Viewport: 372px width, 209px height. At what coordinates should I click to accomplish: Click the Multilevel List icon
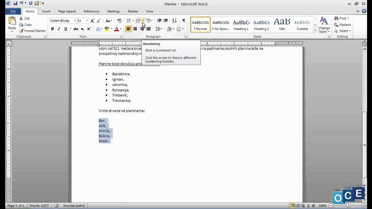(148, 21)
